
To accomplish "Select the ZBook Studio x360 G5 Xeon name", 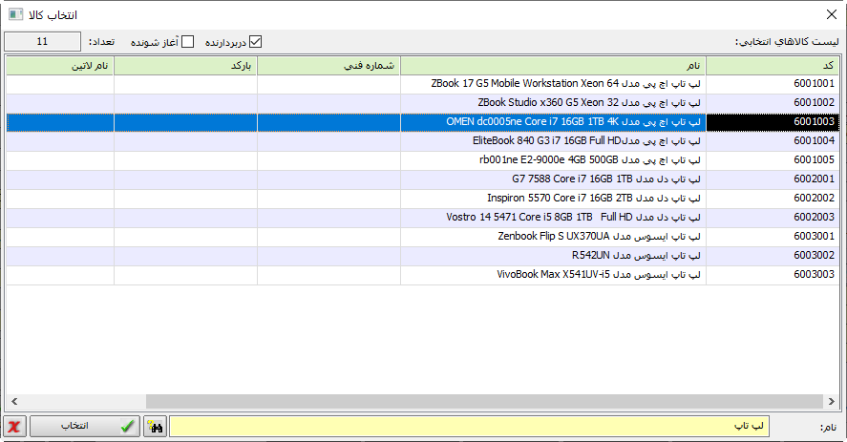I will point(553,103).
